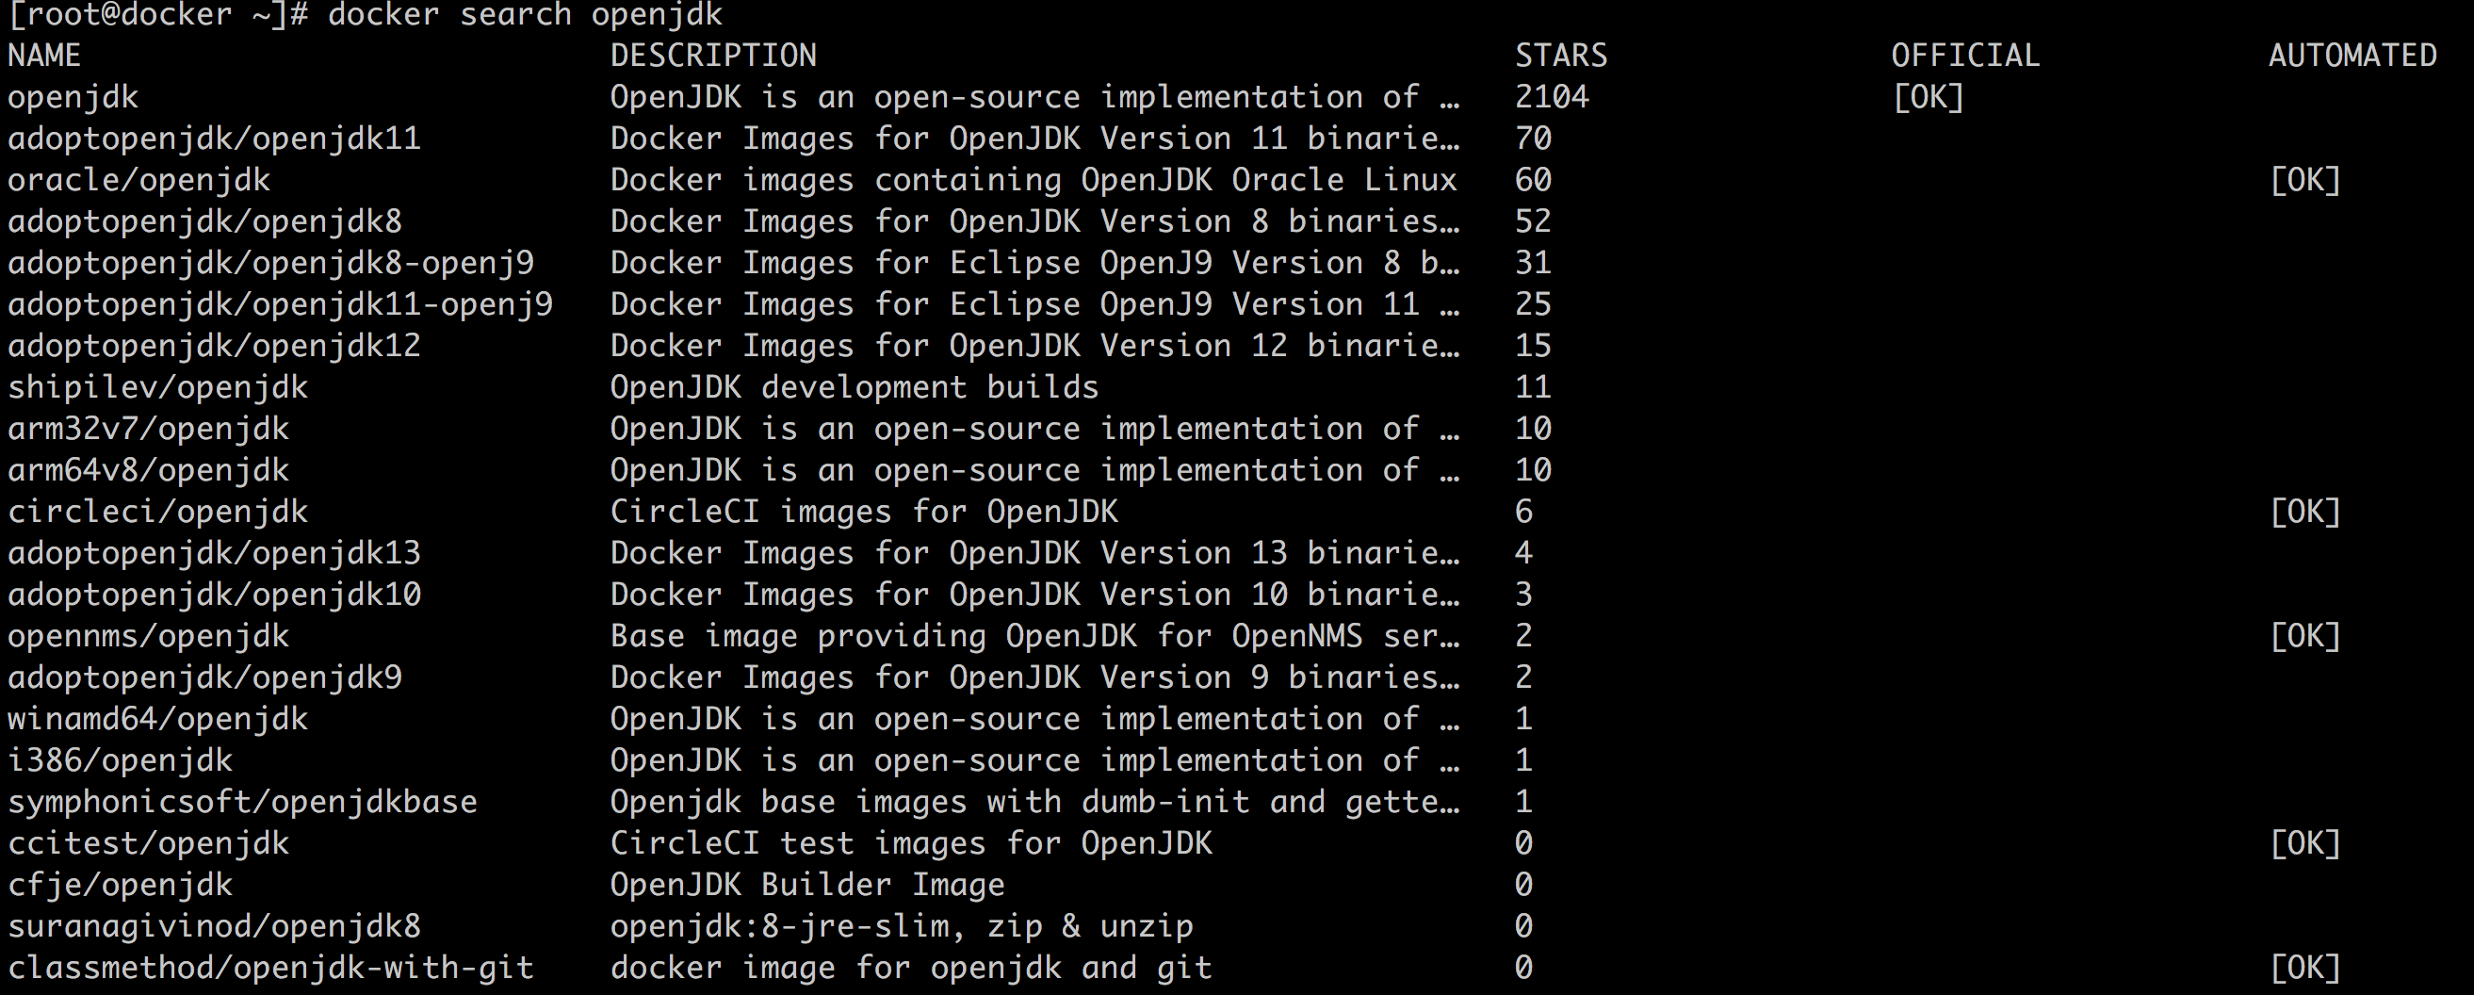Click the official [OK] marker for openjdk
This screenshot has height=995, width=2474.
click(x=1928, y=97)
